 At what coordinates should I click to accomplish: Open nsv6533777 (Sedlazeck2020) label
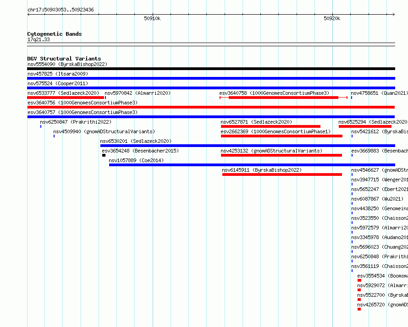pos(63,93)
